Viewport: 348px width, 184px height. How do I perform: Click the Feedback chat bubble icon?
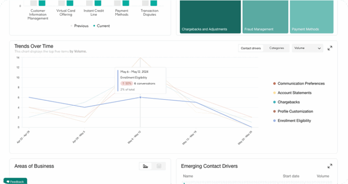(x=8, y=181)
